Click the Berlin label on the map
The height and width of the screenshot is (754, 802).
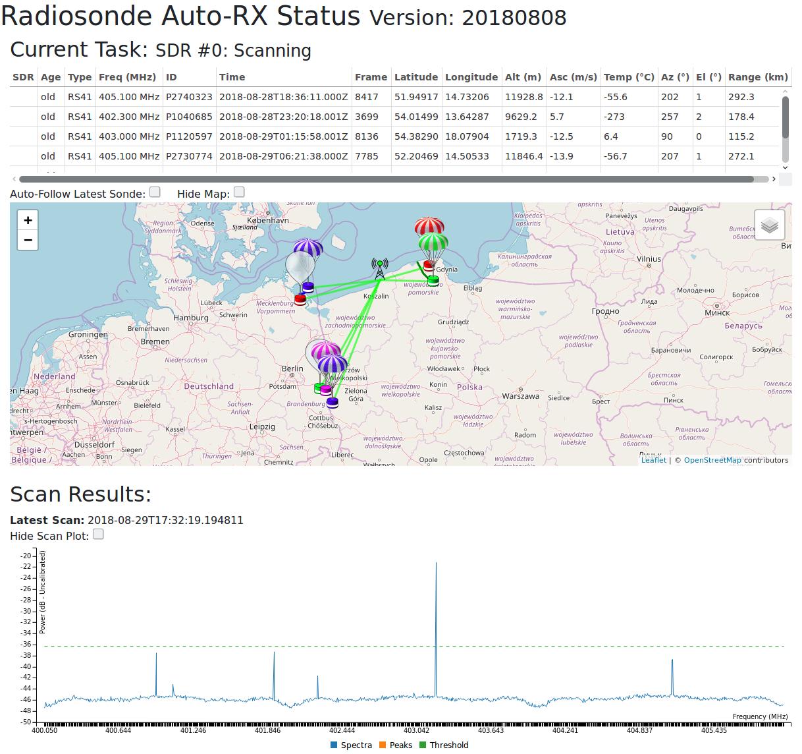tap(292, 368)
